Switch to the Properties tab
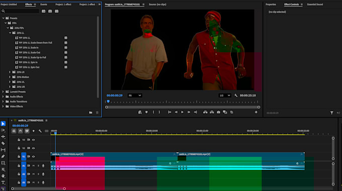The width and height of the screenshot is (342, 191). coord(271,5)
